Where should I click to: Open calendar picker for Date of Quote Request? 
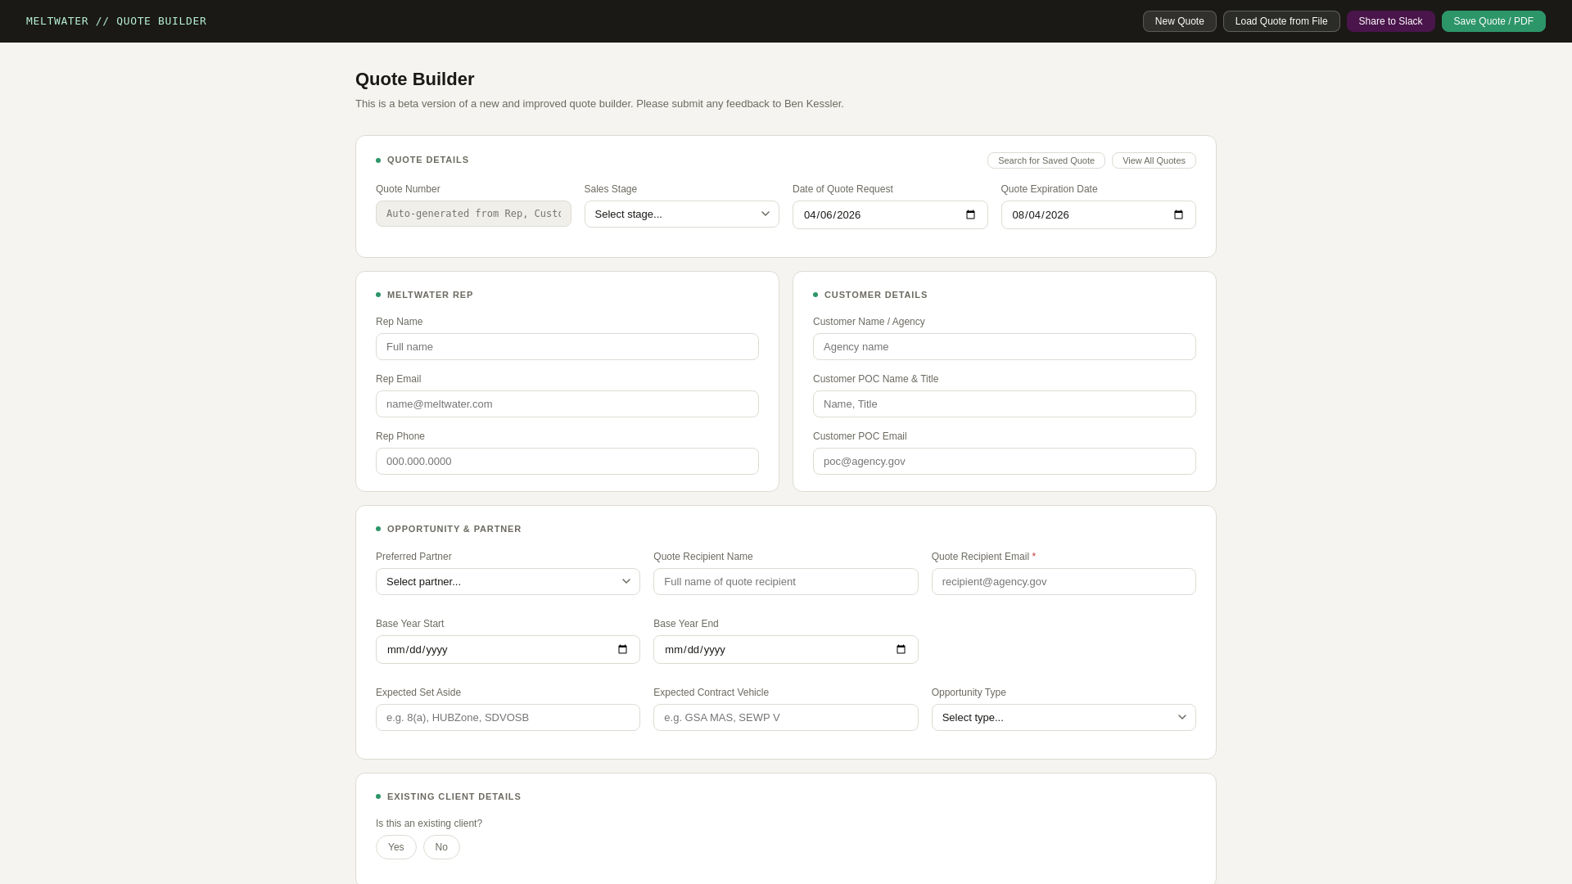970,215
